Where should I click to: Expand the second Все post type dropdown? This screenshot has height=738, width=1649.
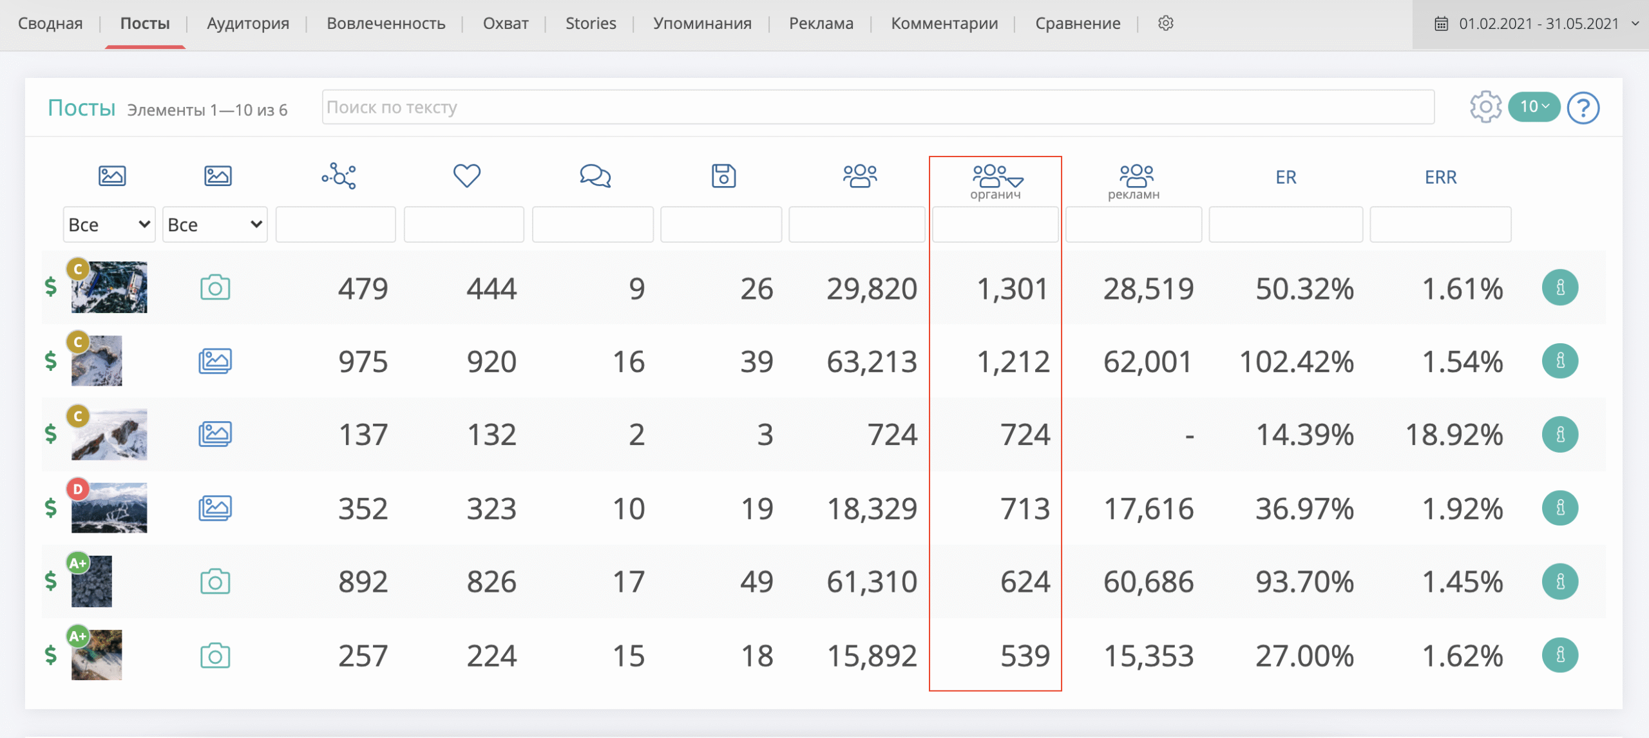[214, 225]
